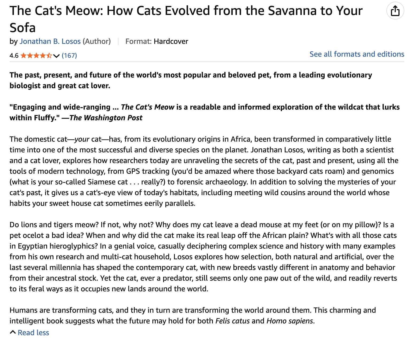Viewport: 407px width, 340px height.
Task: Click paragraph starting Humans are transforming cats
Action: [x=193, y=315]
